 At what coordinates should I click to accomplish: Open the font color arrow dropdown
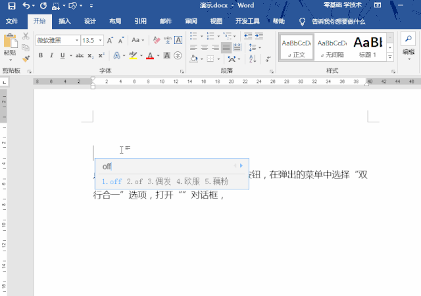click(x=158, y=56)
